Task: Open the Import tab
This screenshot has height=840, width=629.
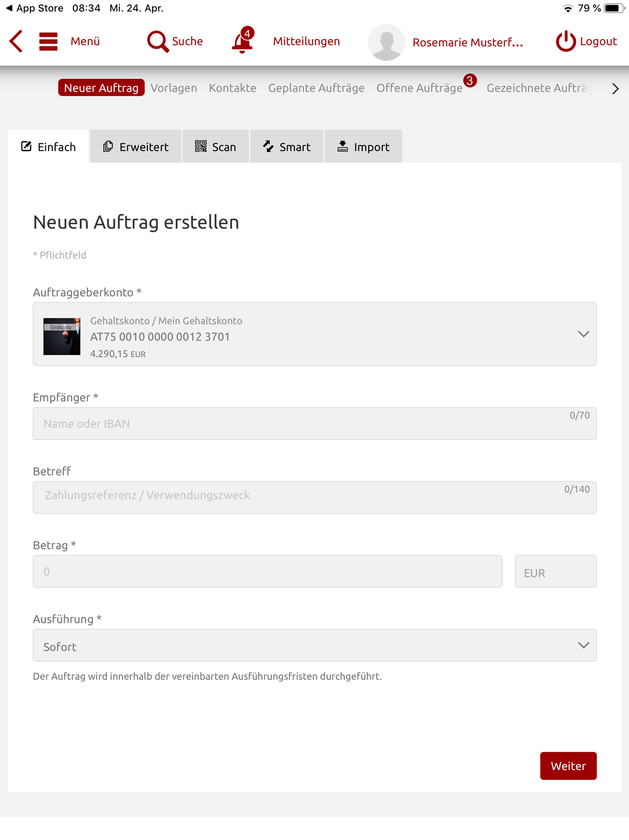Action: pyautogui.click(x=363, y=147)
